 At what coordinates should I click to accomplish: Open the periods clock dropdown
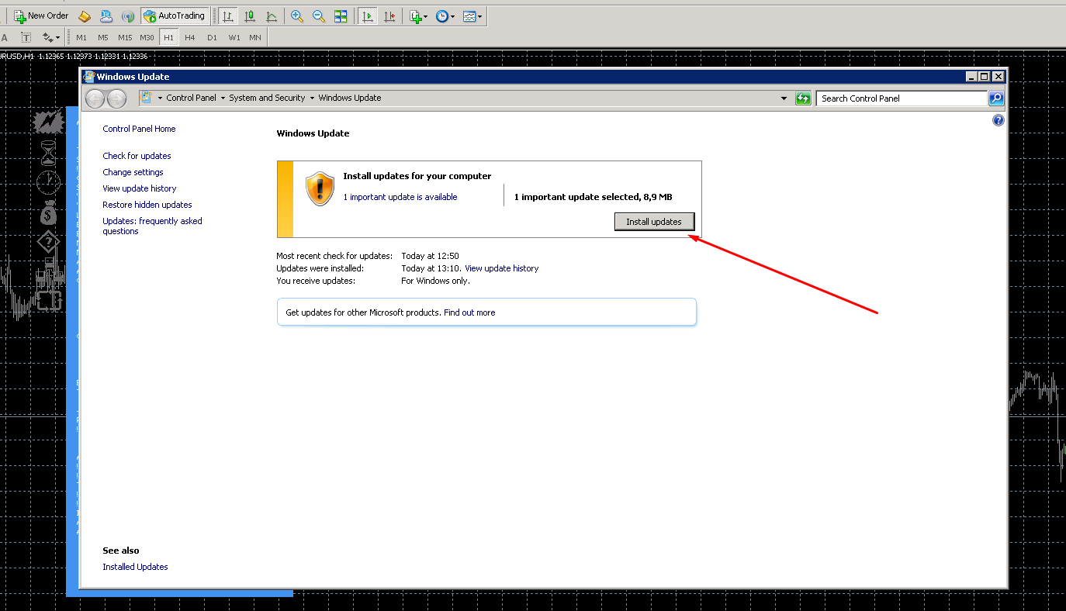pyautogui.click(x=445, y=16)
